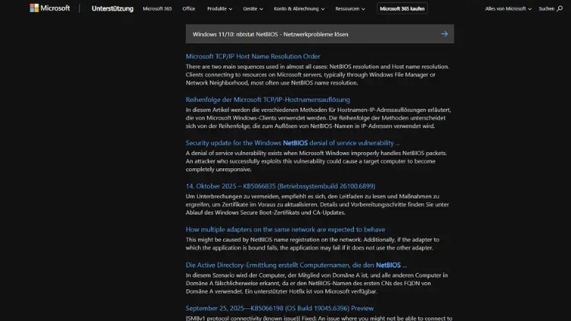
Task: Open Reihenfolge der Microsoft TCP/IP-Hostnamensauflösung article
Action: pos(267,100)
